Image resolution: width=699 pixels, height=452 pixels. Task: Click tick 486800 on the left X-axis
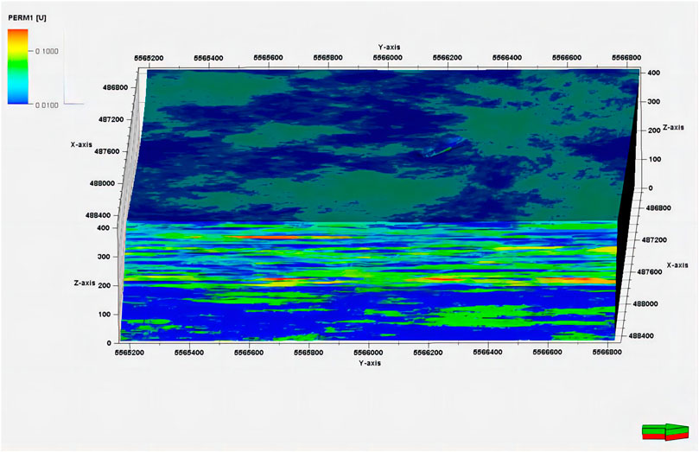point(115,87)
